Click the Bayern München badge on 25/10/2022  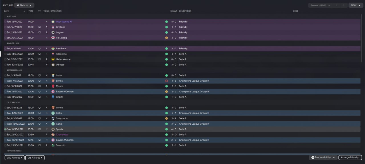point(53,140)
